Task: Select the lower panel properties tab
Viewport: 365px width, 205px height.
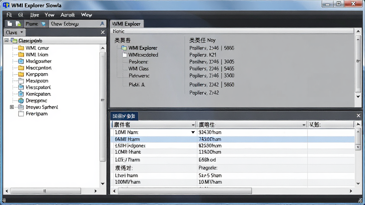Action: [x=124, y=116]
